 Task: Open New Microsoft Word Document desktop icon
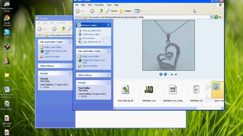(x=7, y=93)
